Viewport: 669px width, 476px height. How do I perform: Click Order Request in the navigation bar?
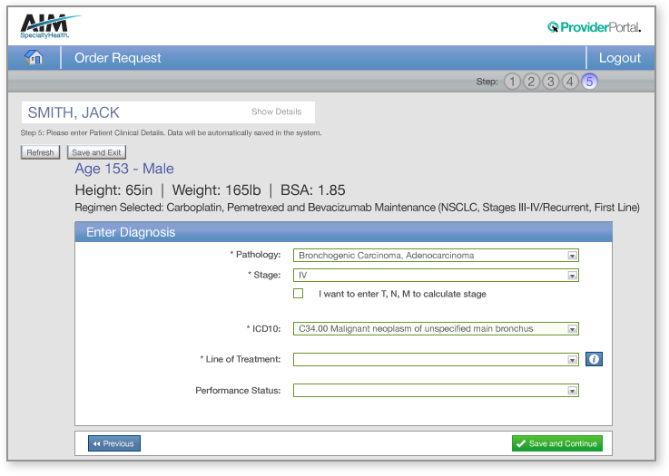click(118, 57)
